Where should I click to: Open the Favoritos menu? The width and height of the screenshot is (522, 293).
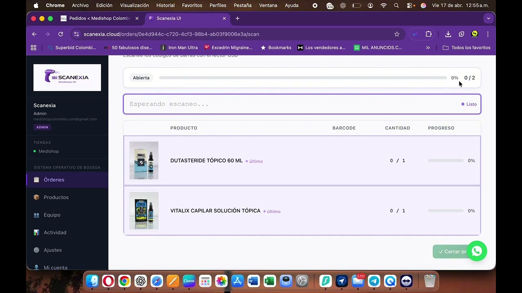coord(192,5)
